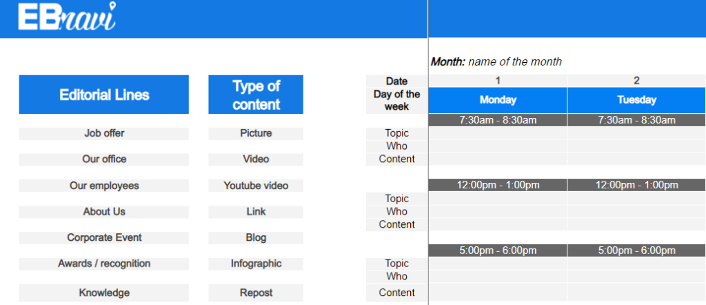Select the Tuesday column header
This screenshot has height=305, width=706.
pos(636,100)
